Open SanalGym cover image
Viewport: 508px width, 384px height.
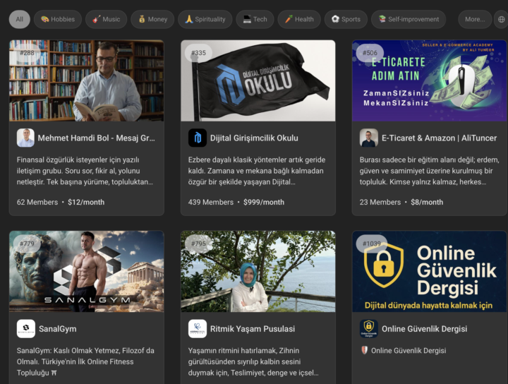pos(87,272)
